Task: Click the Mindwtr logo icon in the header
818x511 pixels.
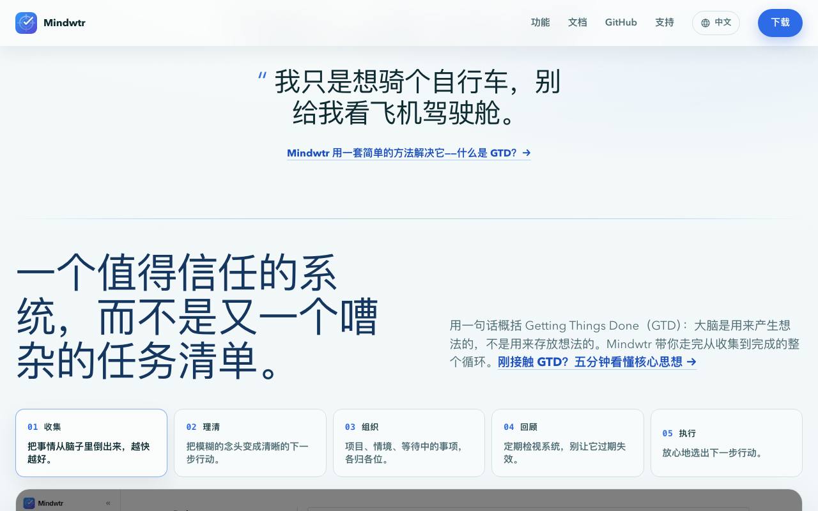Action: [26, 23]
